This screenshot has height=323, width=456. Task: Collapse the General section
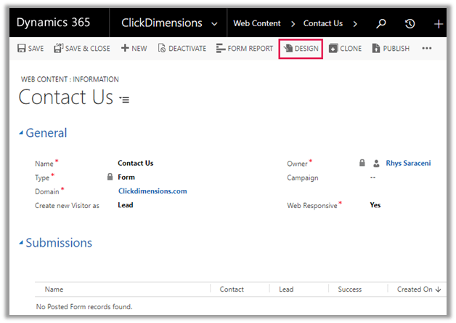(x=22, y=134)
